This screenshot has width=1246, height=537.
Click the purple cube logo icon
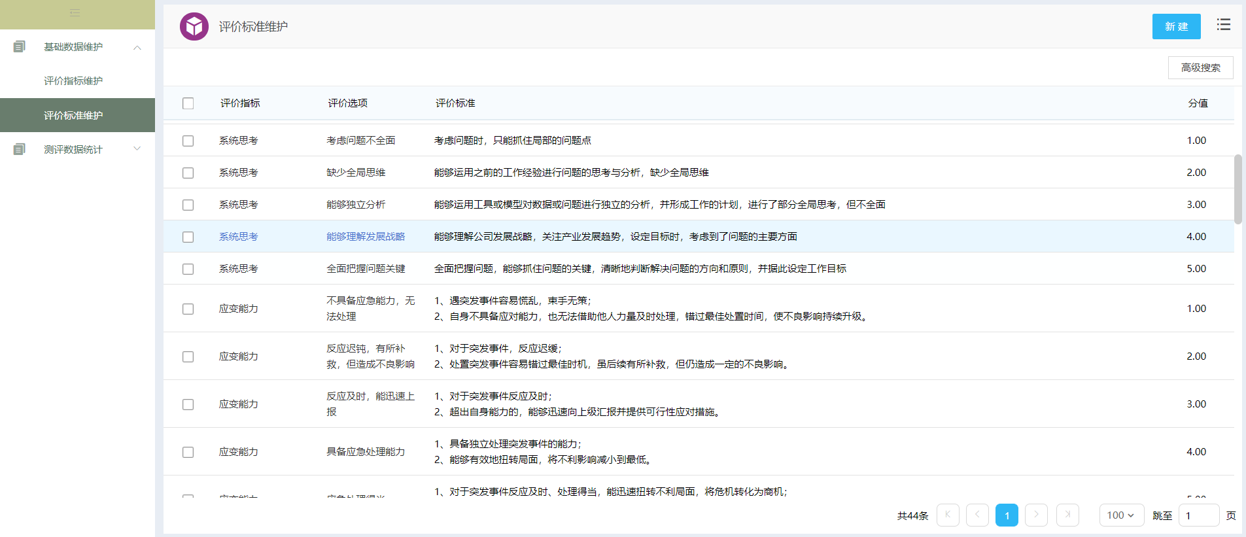coord(194,27)
